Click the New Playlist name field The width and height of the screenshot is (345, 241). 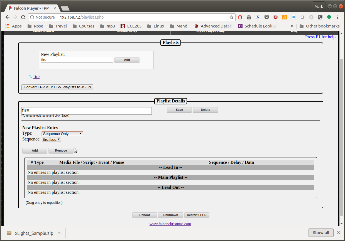(x=77, y=60)
